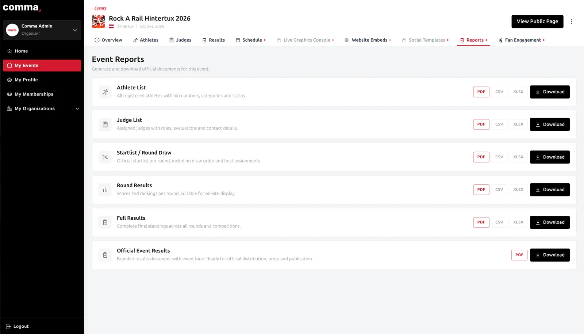This screenshot has width=584, height=334.
Task: Expand the My Organizations submenu chevron
Action: [77, 109]
